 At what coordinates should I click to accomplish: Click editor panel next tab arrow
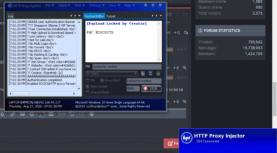point(157,16)
